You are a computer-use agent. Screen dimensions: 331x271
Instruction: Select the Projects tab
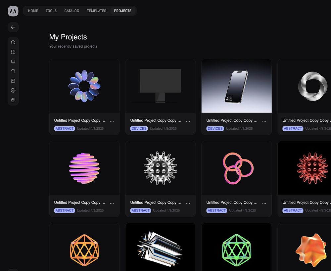click(123, 11)
